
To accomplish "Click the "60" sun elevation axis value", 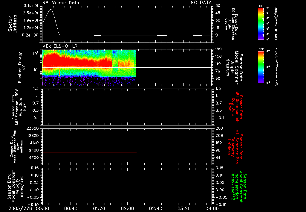I will 218,6.
